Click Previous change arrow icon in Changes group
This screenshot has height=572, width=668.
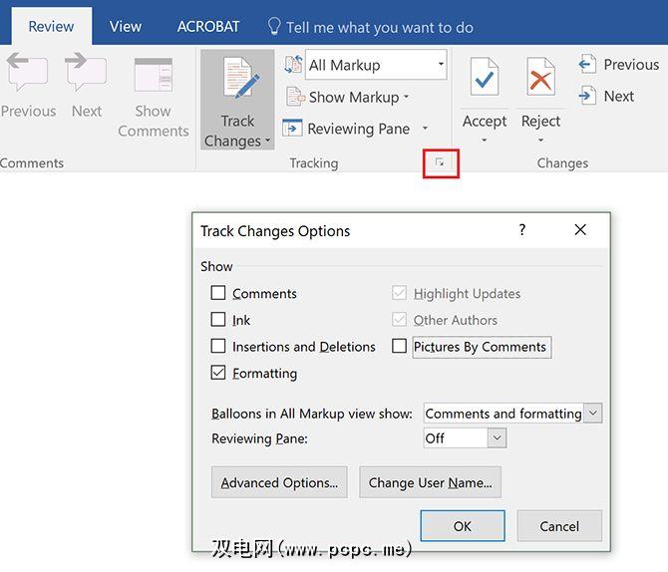(587, 65)
